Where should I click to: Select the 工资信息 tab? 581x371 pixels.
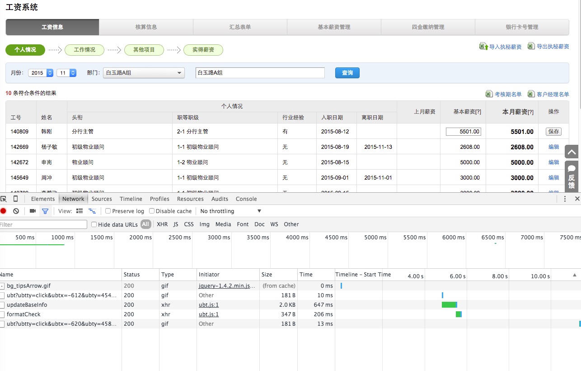[x=52, y=27]
